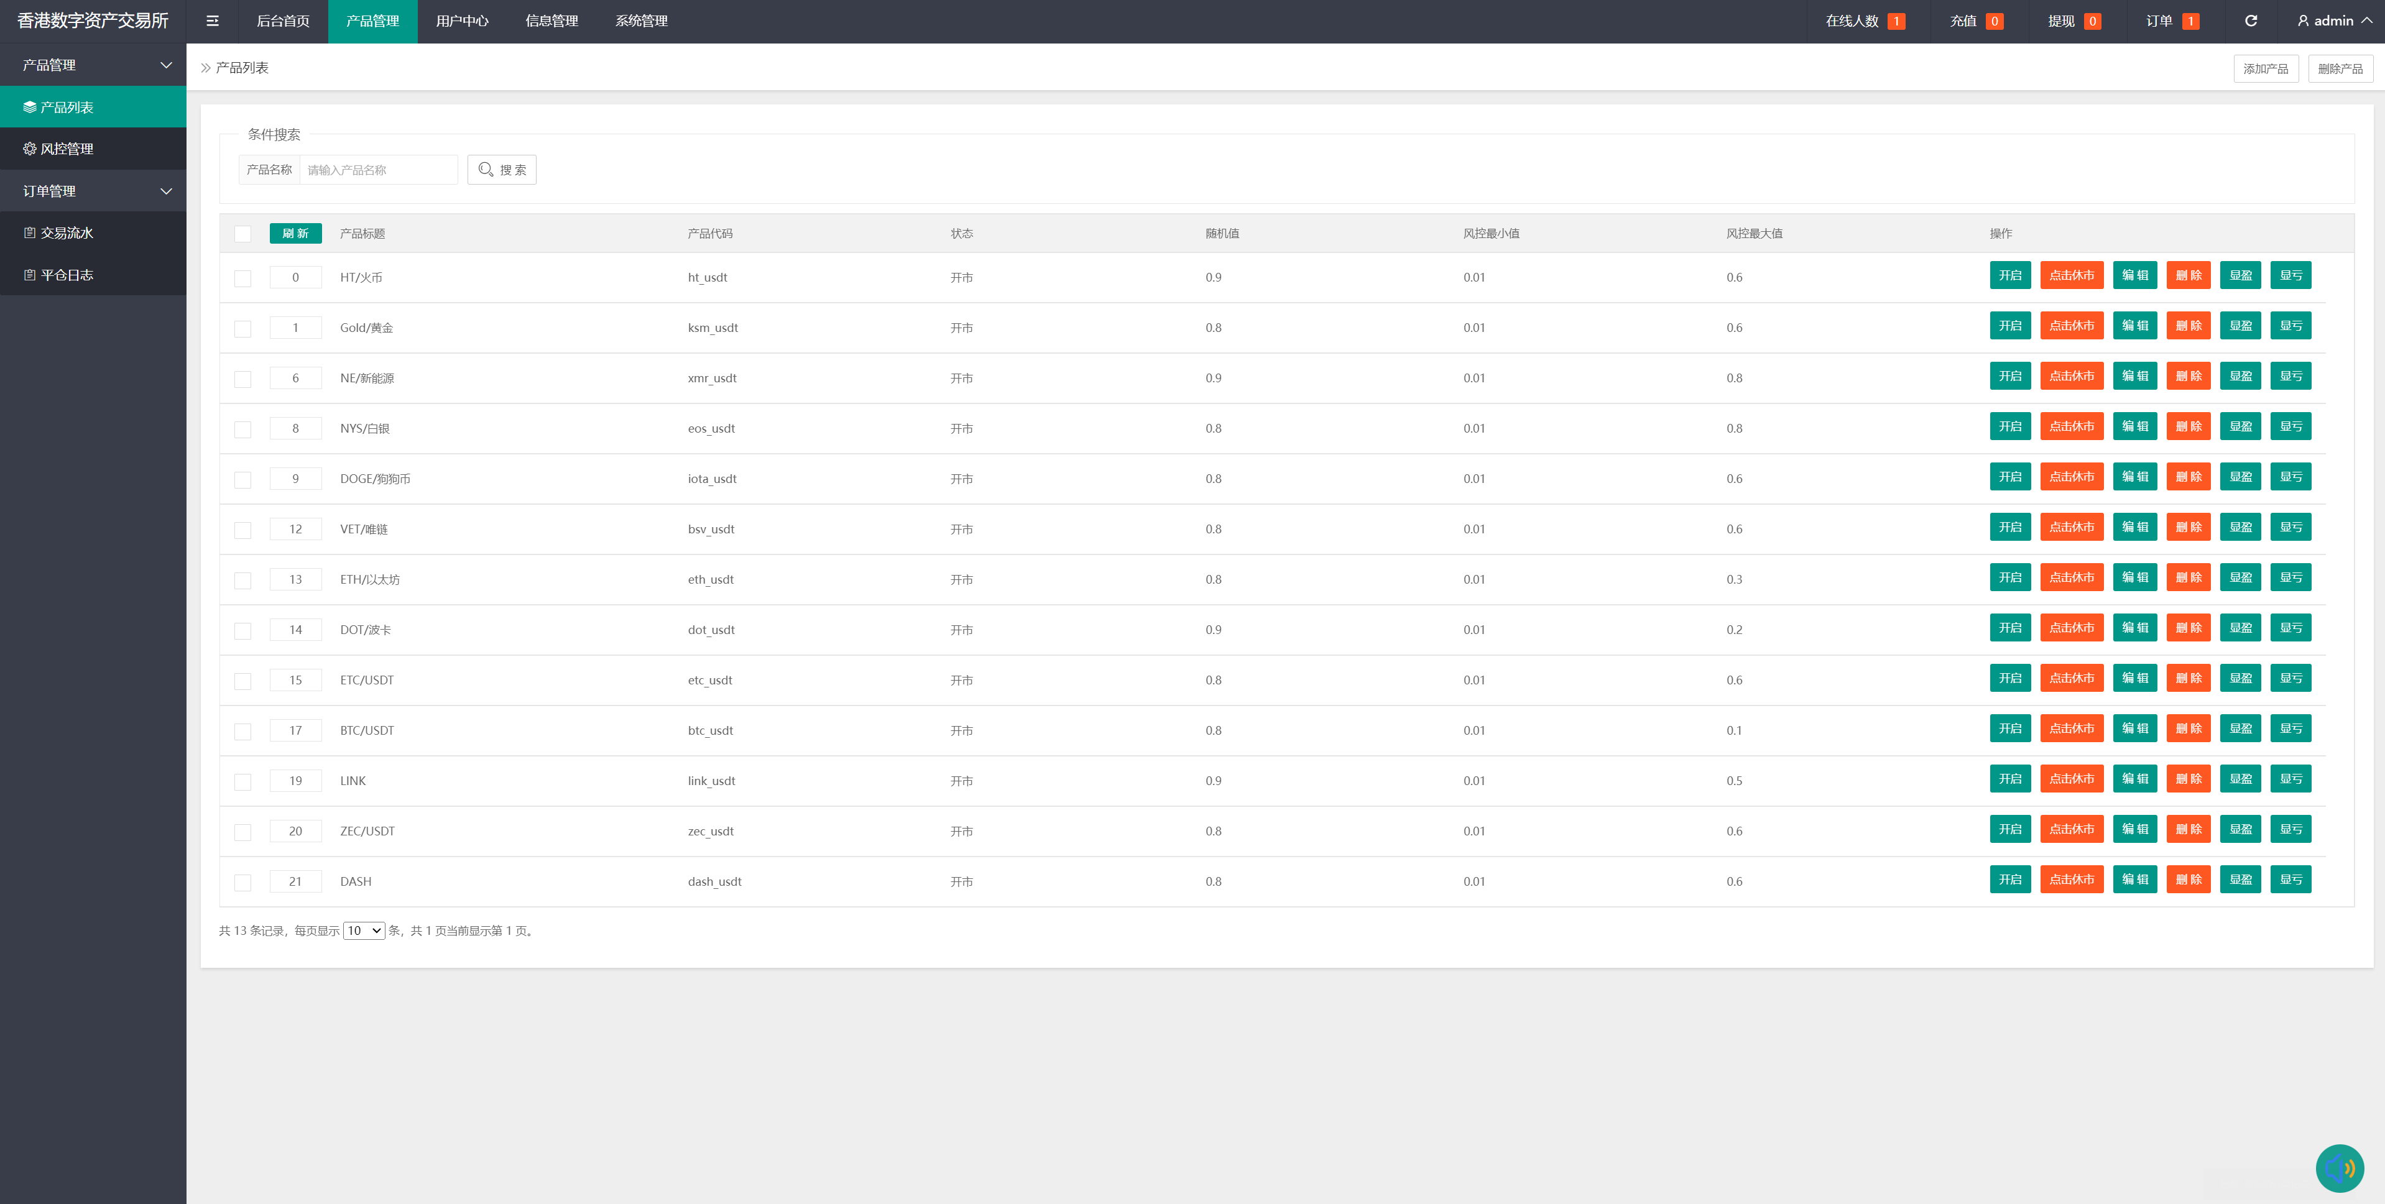
Task: Tick the checkbox for the HT/火币 row
Action: [x=242, y=278]
